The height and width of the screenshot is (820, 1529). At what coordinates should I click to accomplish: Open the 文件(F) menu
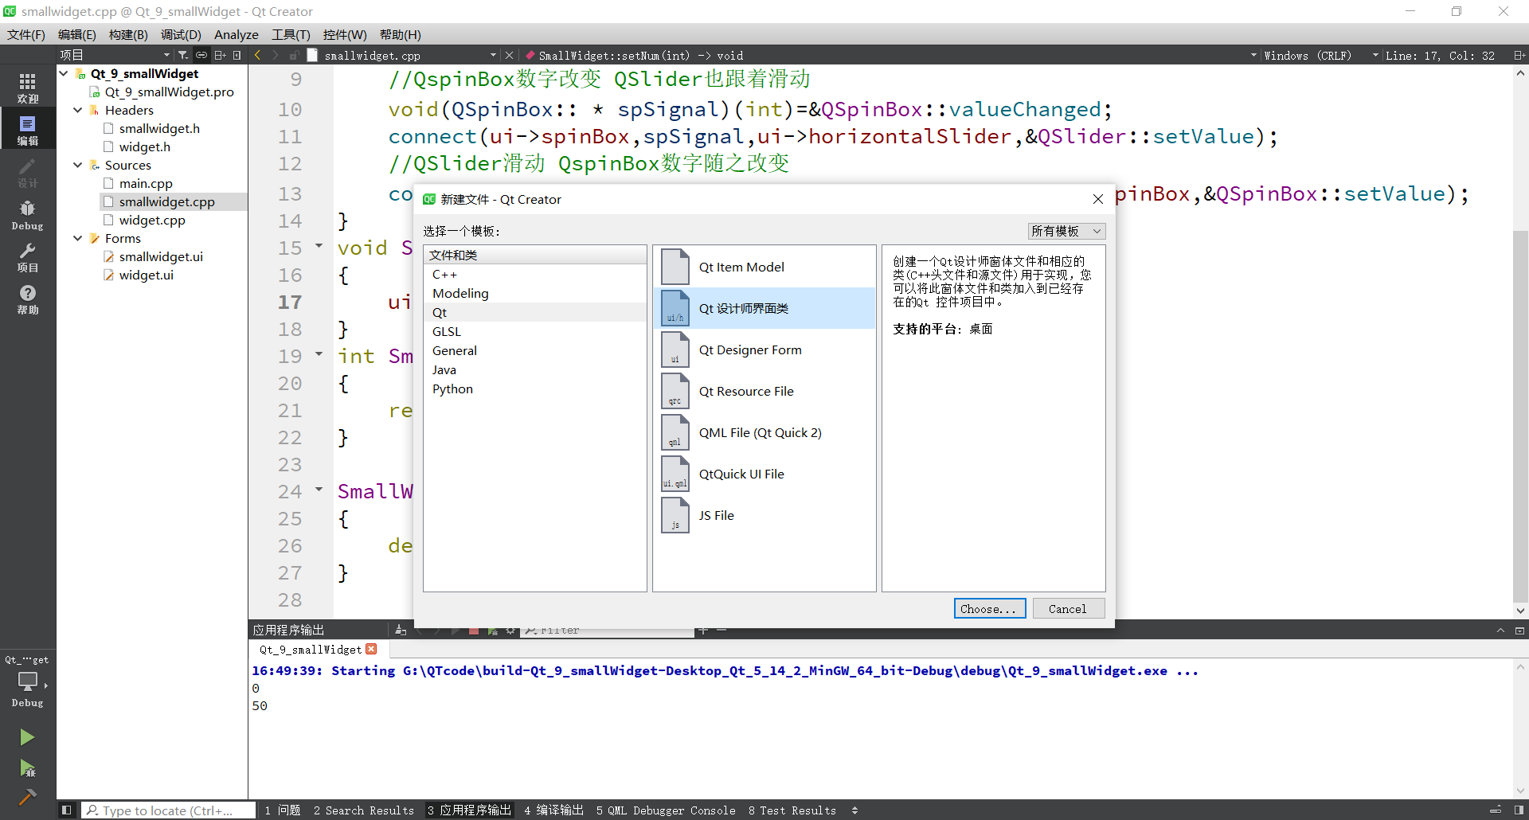[x=26, y=34]
